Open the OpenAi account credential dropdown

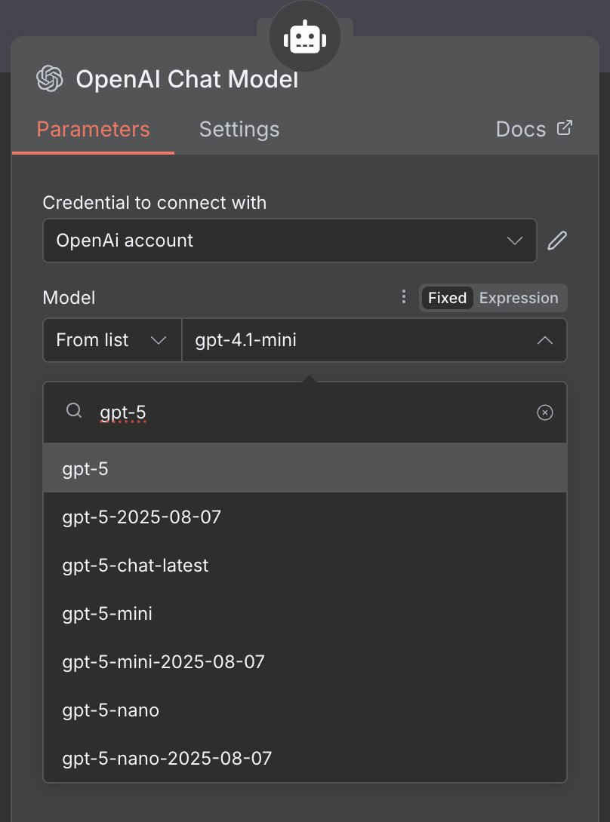[290, 241]
